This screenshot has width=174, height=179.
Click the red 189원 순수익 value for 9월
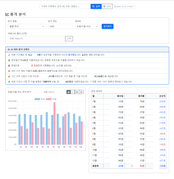point(162,144)
